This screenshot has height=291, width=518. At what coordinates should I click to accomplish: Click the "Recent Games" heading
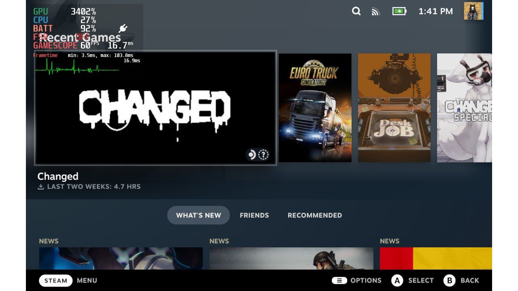point(79,38)
